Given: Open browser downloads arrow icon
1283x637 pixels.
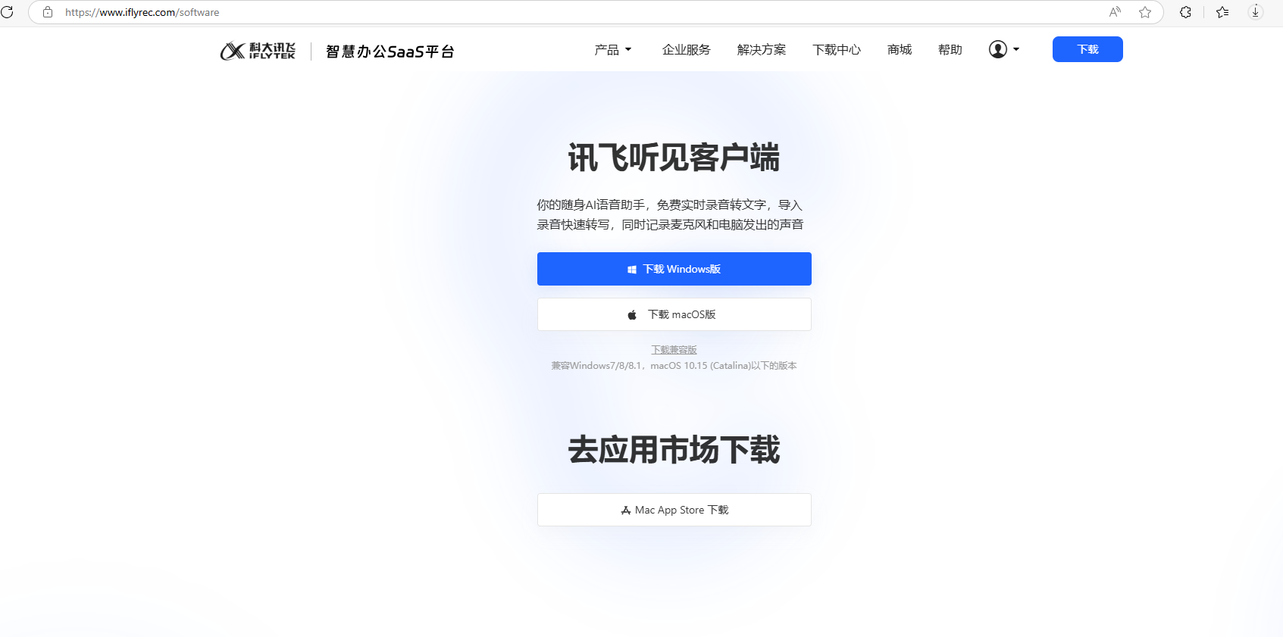Looking at the screenshot, I should 1256,12.
